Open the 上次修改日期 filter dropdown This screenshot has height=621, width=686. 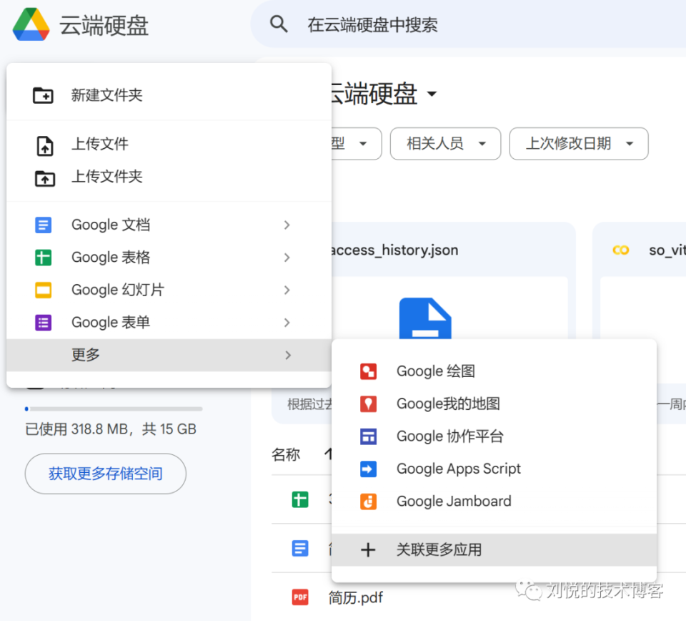click(x=579, y=144)
